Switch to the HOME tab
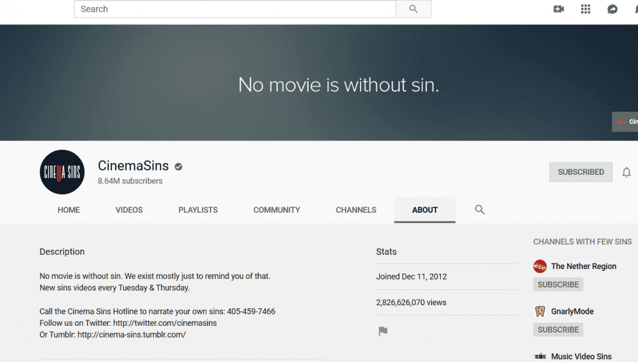 point(69,210)
